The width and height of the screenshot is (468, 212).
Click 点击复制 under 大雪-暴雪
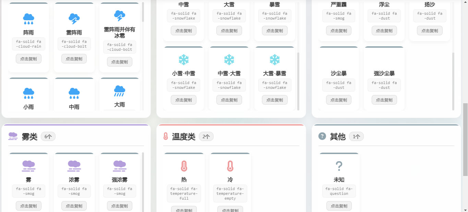(x=275, y=100)
